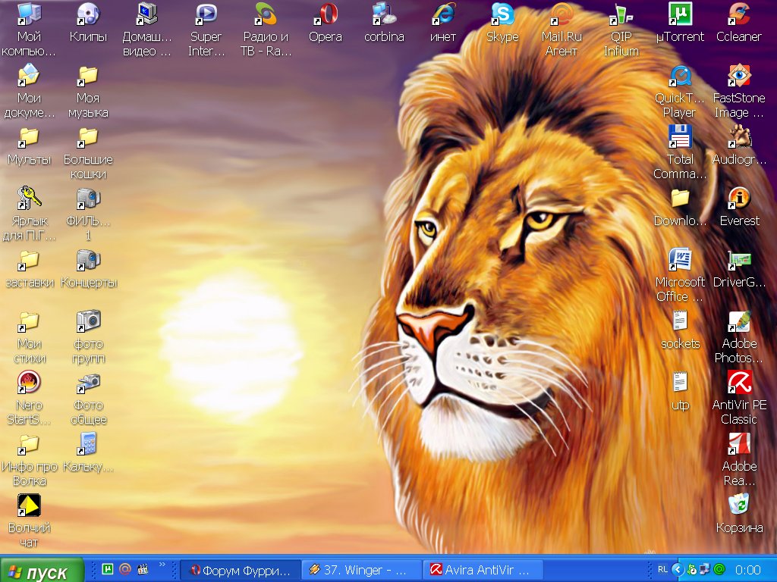Open the utp text file
The height and width of the screenshot is (582, 777).
(680, 382)
